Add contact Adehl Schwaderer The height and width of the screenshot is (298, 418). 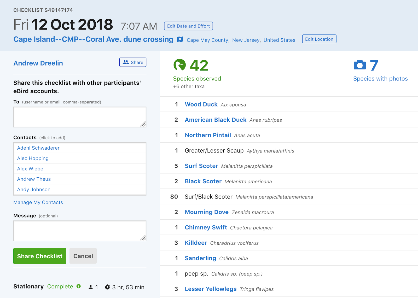pos(80,148)
